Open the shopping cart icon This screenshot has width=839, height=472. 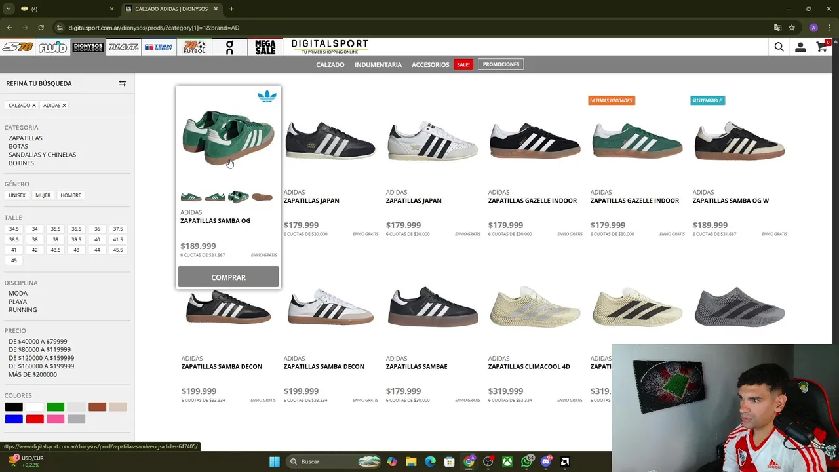[822, 47]
